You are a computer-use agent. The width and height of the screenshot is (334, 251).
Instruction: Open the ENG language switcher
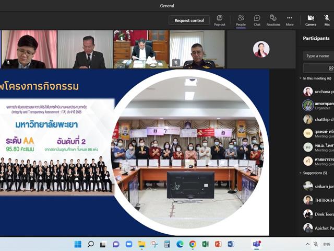coord(327,244)
